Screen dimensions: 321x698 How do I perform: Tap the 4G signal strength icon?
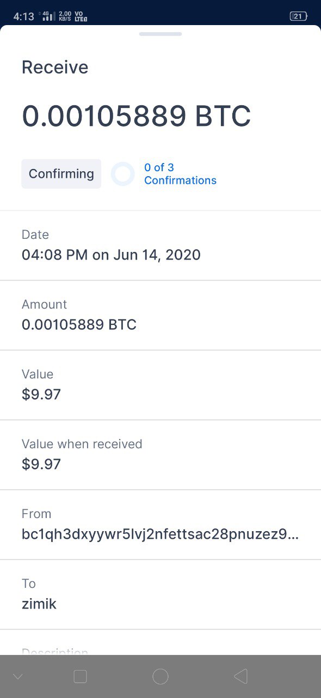49,16
